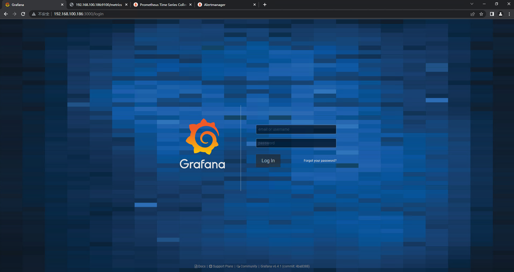Click the Log In button
This screenshot has width=514, height=272.
pos(268,161)
